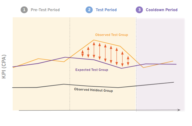
Task: Click the blue number 2 circle
Action: (89, 10)
